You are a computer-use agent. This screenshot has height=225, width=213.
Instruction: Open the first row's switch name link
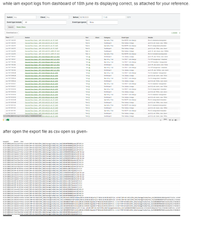[42, 40]
